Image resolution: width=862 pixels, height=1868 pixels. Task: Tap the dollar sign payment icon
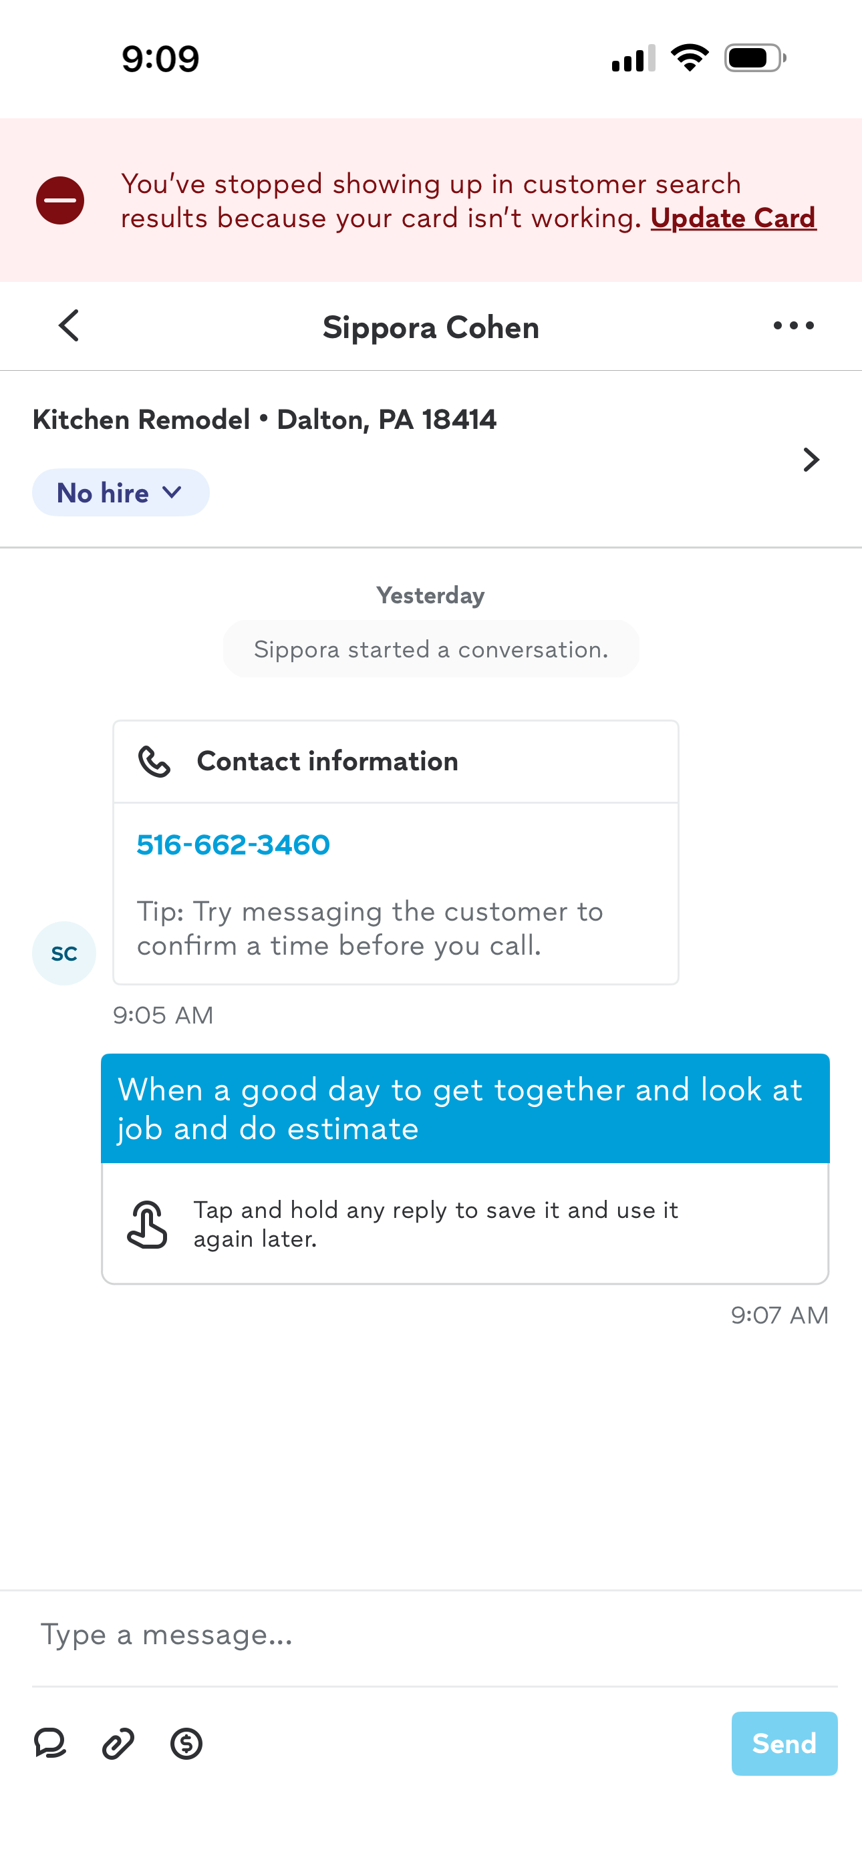tap(186, 1743)
